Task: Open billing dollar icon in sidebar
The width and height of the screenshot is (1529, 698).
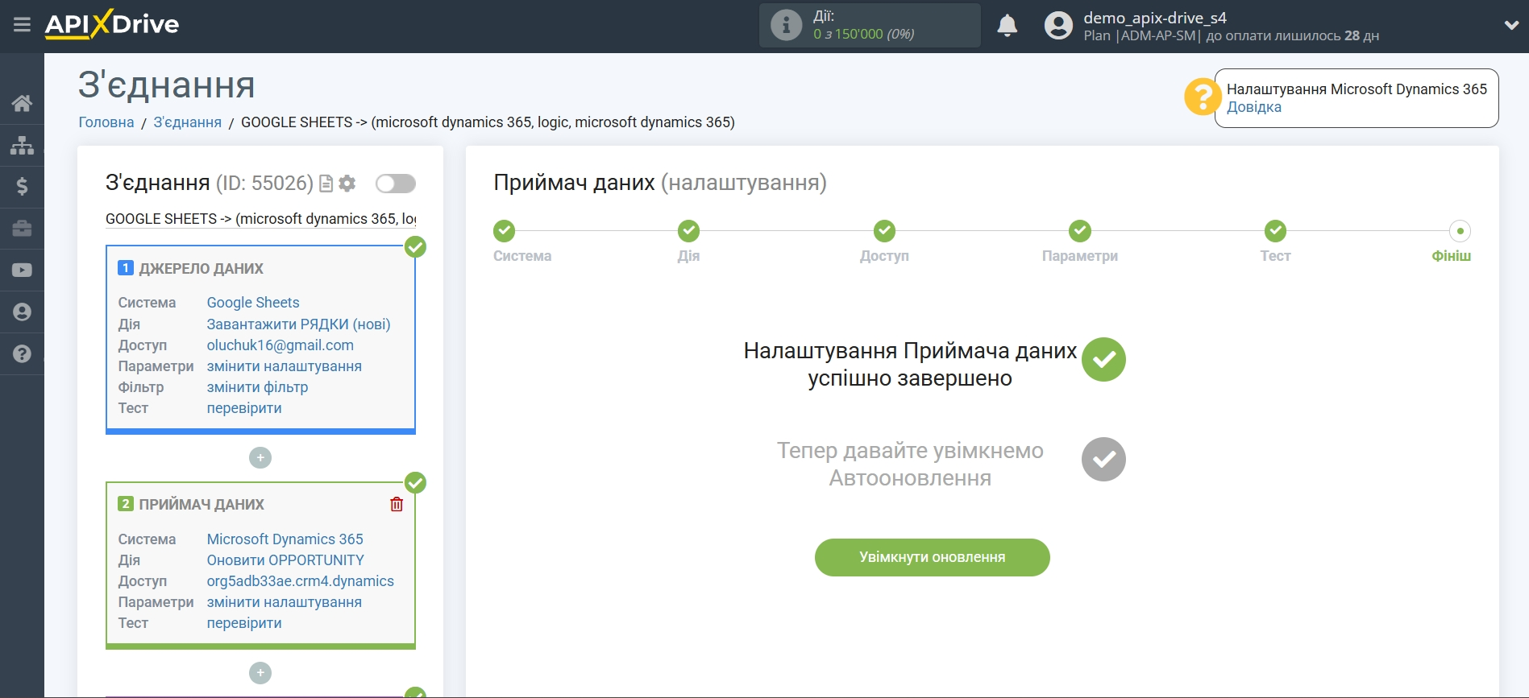Action: 22,187
